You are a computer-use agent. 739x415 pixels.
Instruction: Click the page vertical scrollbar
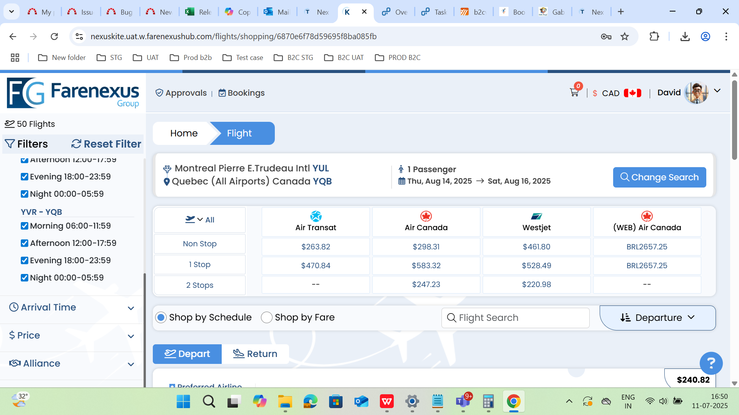pyautogui.click(x=734, y=120)
